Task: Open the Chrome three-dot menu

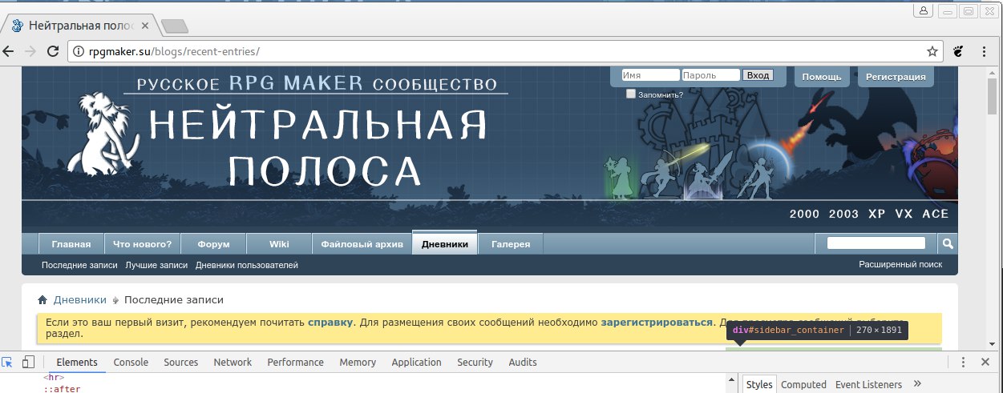Action: pyautogui.click(x=985, y=51)
